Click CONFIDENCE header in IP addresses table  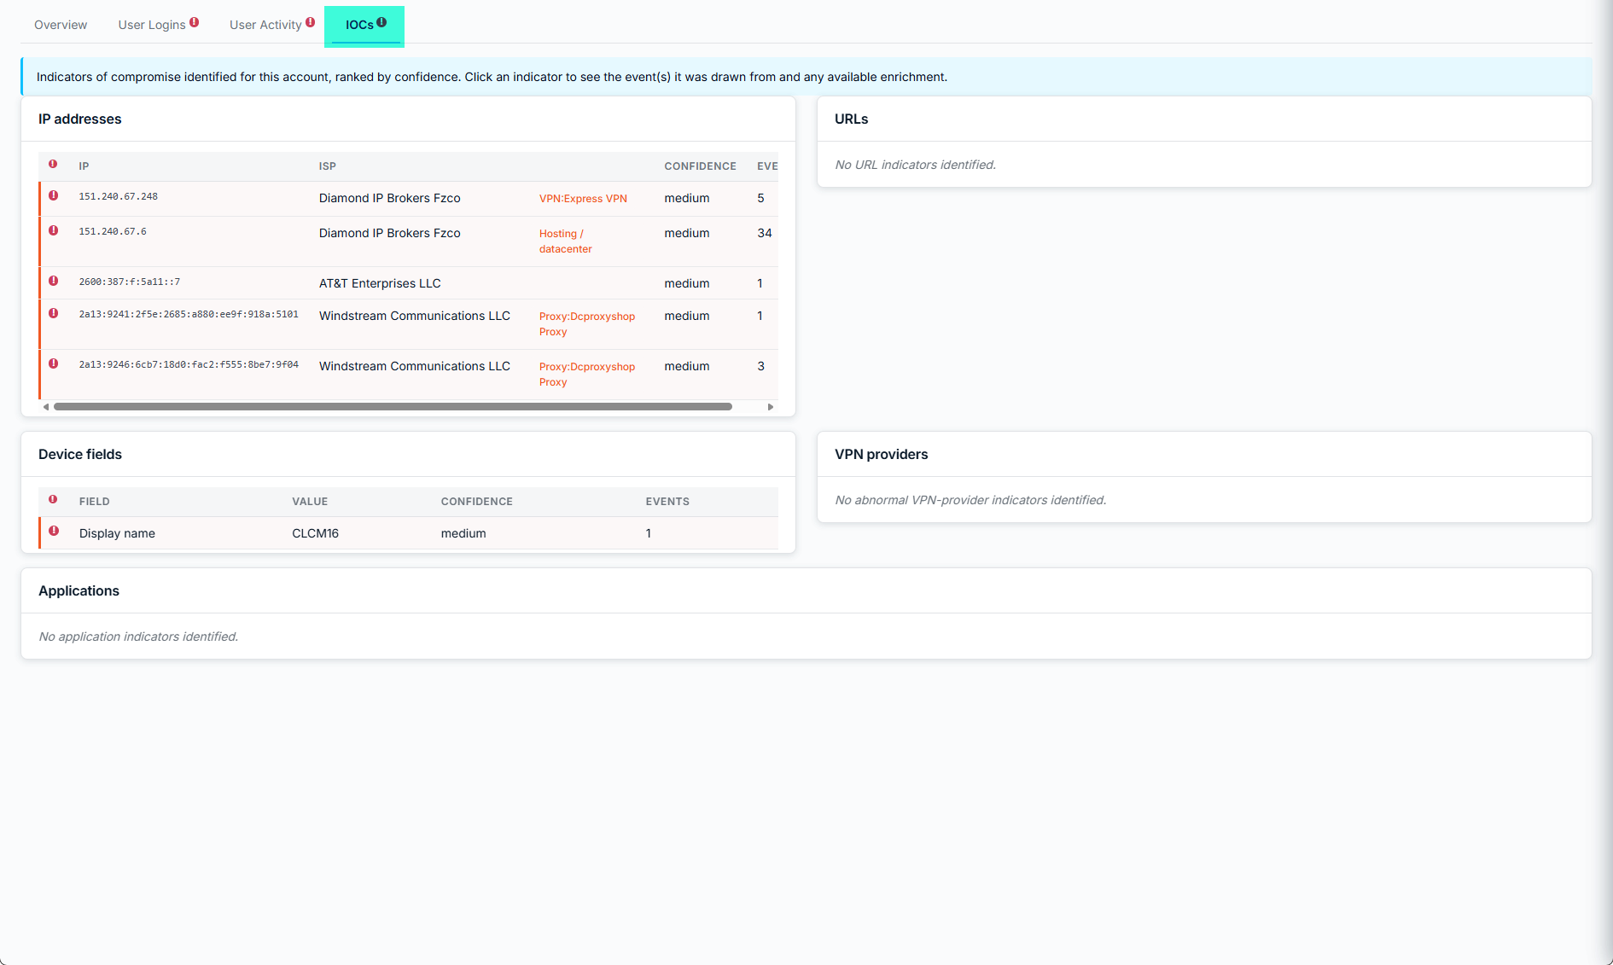[x=700, y=166]
